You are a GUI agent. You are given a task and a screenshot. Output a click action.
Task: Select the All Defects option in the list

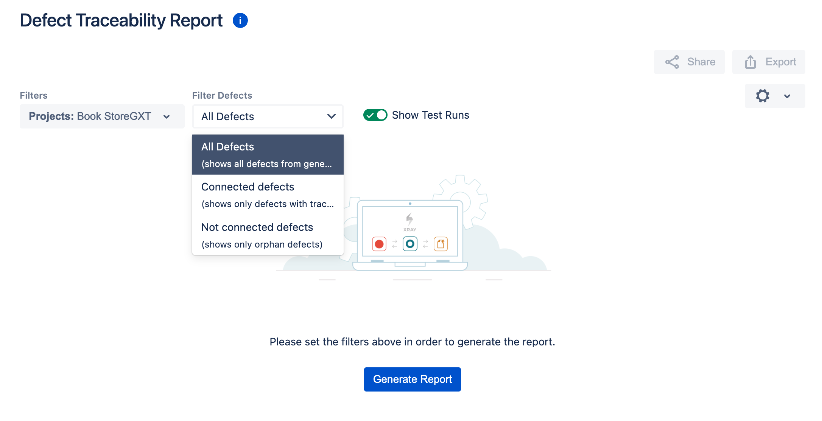(x=268, y=155)
